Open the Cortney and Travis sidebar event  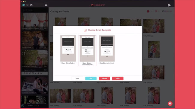(34, 59)
